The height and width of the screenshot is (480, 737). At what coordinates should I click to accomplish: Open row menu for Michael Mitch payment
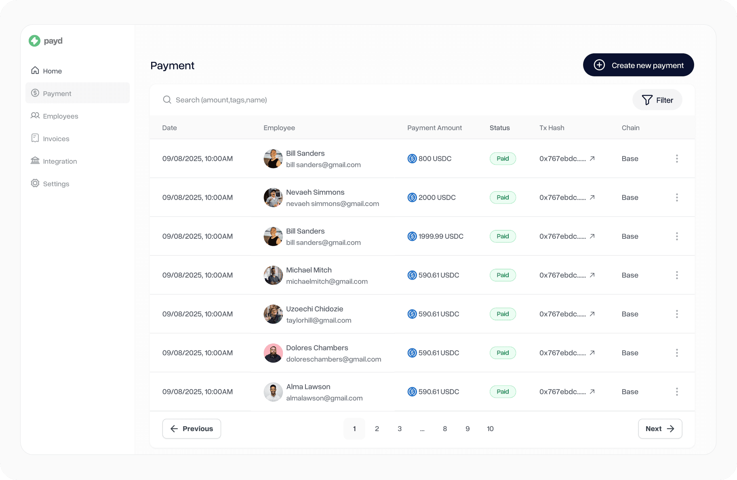pyautogui.click(x=677, y=275)
